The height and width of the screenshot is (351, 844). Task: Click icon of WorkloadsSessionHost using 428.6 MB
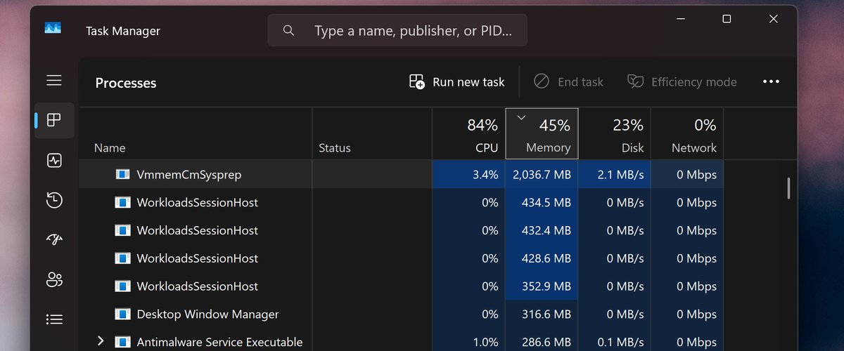pos(122,258)
